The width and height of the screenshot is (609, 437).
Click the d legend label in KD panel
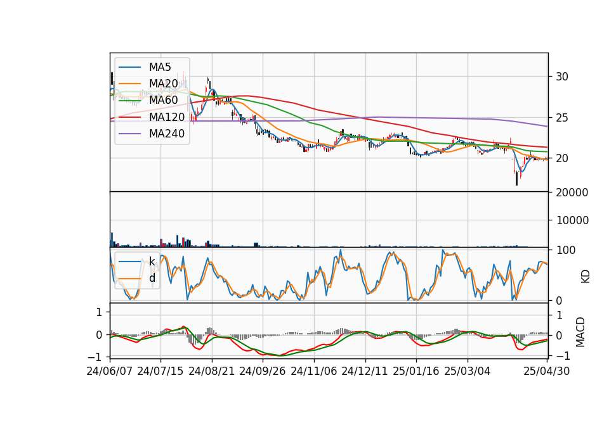pos(152,278)
